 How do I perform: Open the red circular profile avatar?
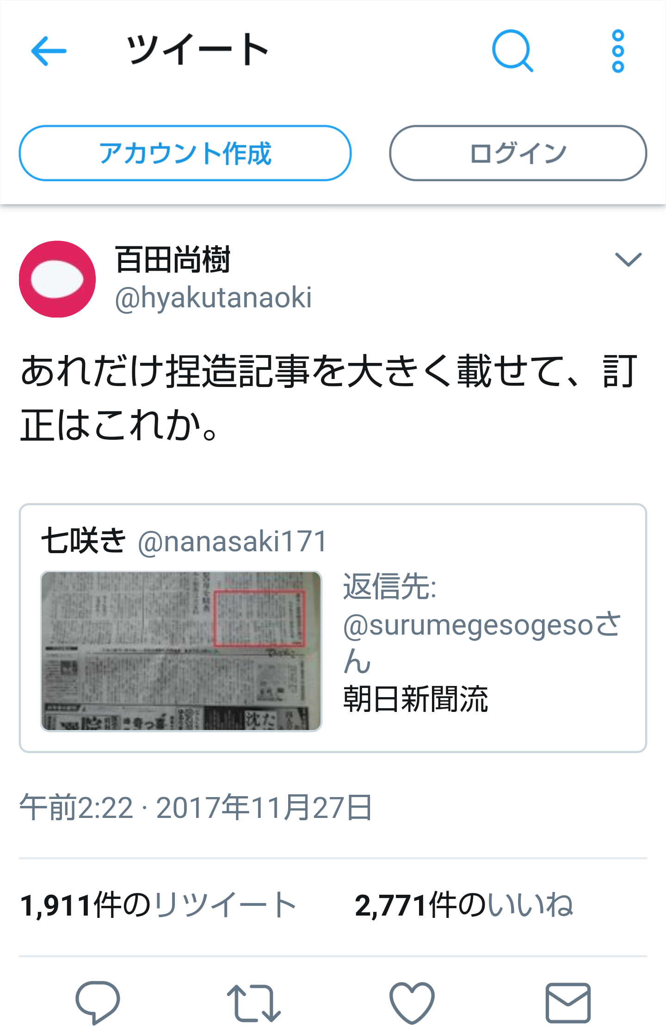point(57,279)
